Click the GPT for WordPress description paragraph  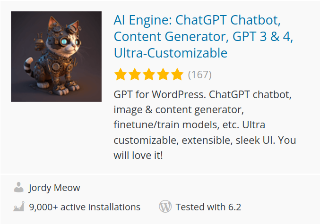coord(203,94)
